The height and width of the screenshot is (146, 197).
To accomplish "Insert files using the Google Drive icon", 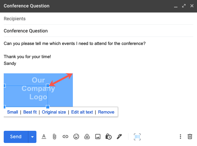I will [87, 137].
